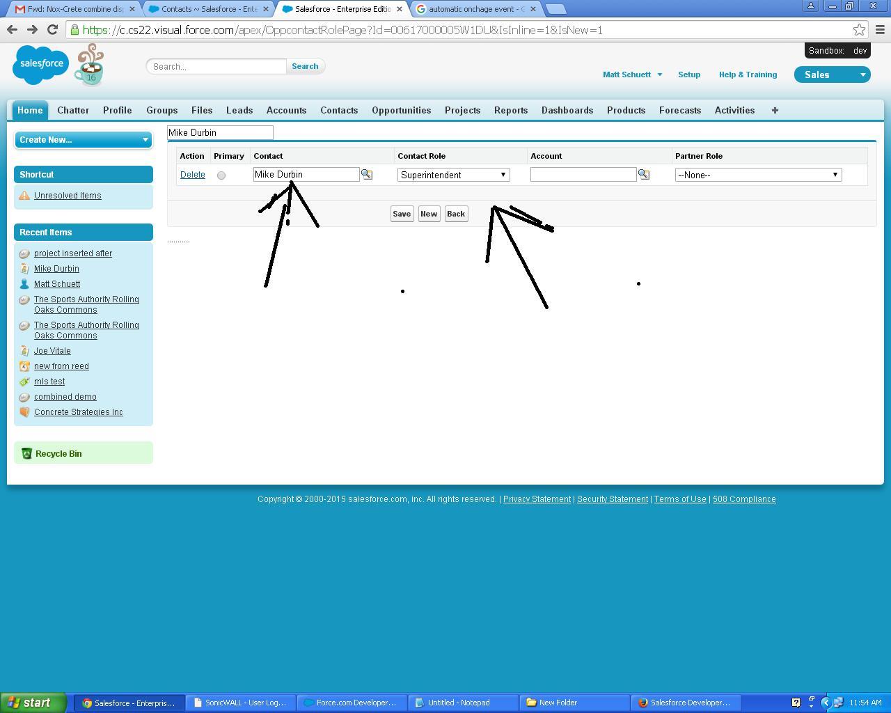The image size is (891, 713).
Task: Open the Chatter tab
Action: click(73, 110)
